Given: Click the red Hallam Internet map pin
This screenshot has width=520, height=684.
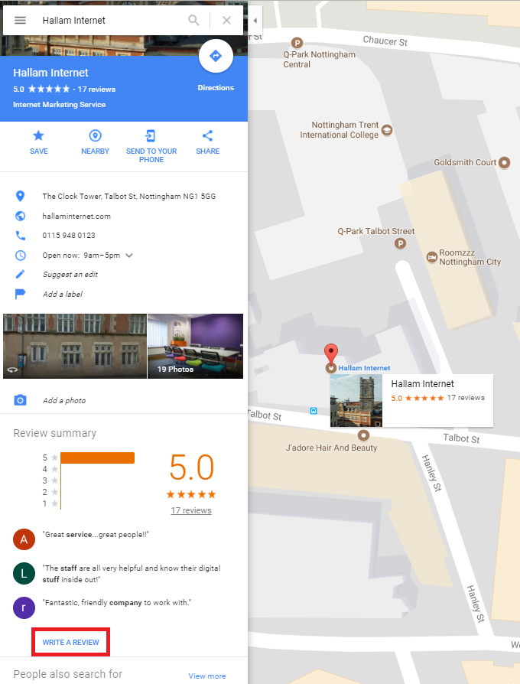Looking at the screenshot, I should 331,353.
